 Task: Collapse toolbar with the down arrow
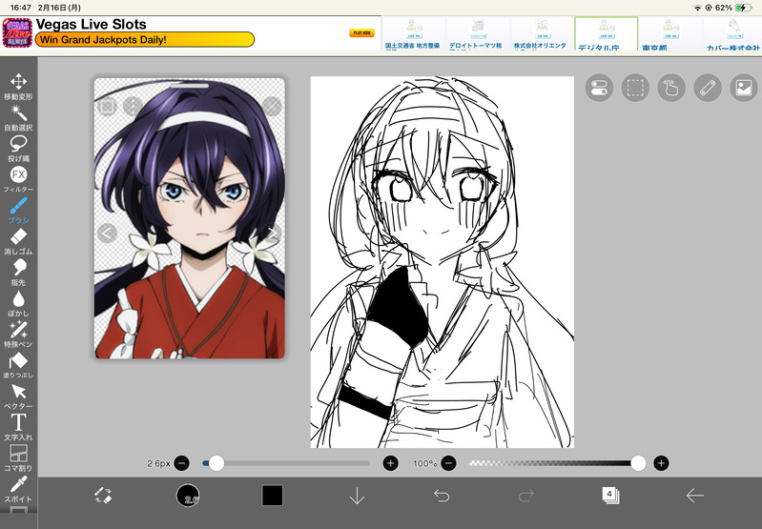357,496
